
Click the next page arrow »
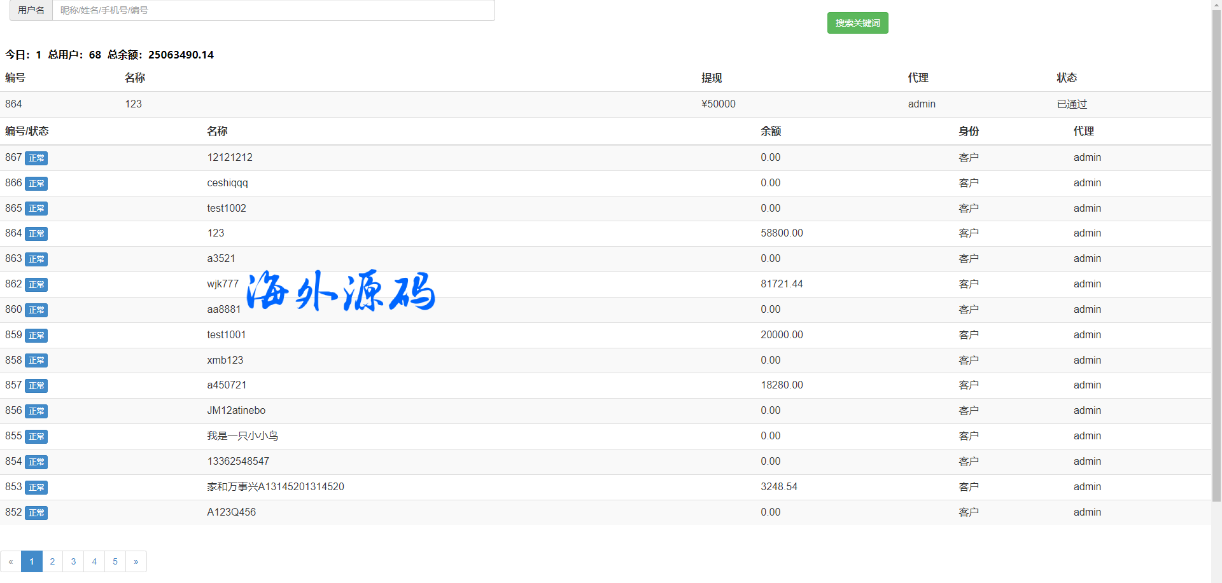136,561
